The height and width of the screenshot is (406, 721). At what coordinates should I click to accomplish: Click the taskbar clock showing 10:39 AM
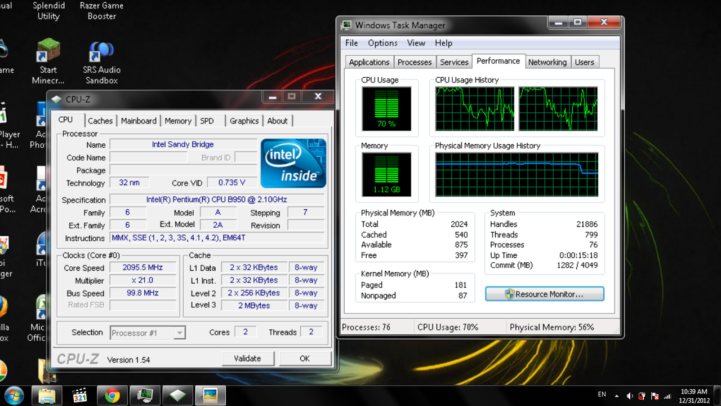tap(694, 396)
